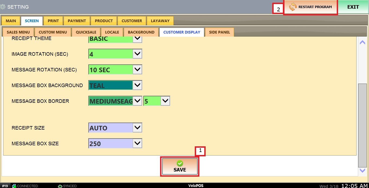Expand the Message Rotation dropdown
This screenshot has width=369, height=188.
(x=137, y=70)
